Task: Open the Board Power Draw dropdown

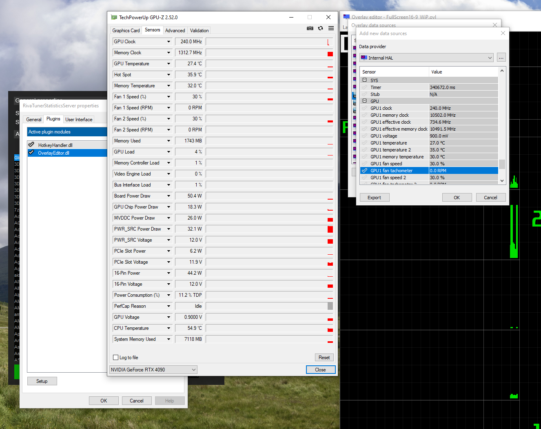Action: 169,196
